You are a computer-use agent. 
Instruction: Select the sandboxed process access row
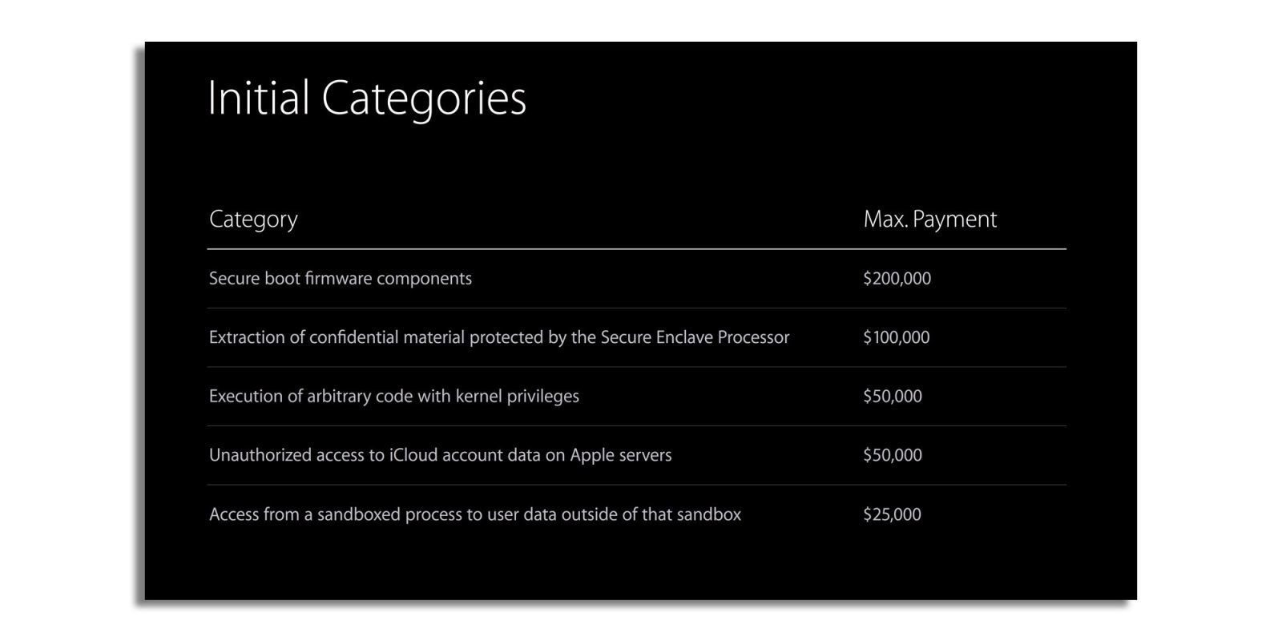point(636,514)
